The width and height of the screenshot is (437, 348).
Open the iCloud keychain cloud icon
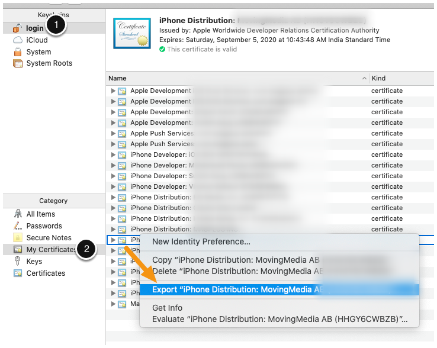(18, 40)
